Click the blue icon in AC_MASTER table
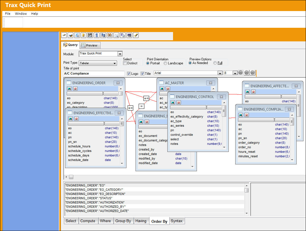Image resolution: width=306 pixels, height=231 pixels. pyautogui.click(x=162, y=88)
